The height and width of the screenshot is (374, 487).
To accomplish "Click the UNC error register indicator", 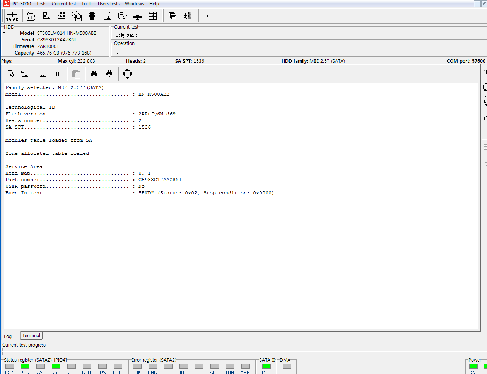I will pos(152,366).
